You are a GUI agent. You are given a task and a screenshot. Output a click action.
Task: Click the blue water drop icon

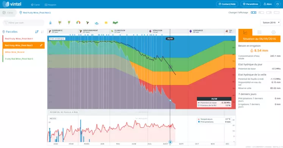pyautogui.click(x=50, y=23)
